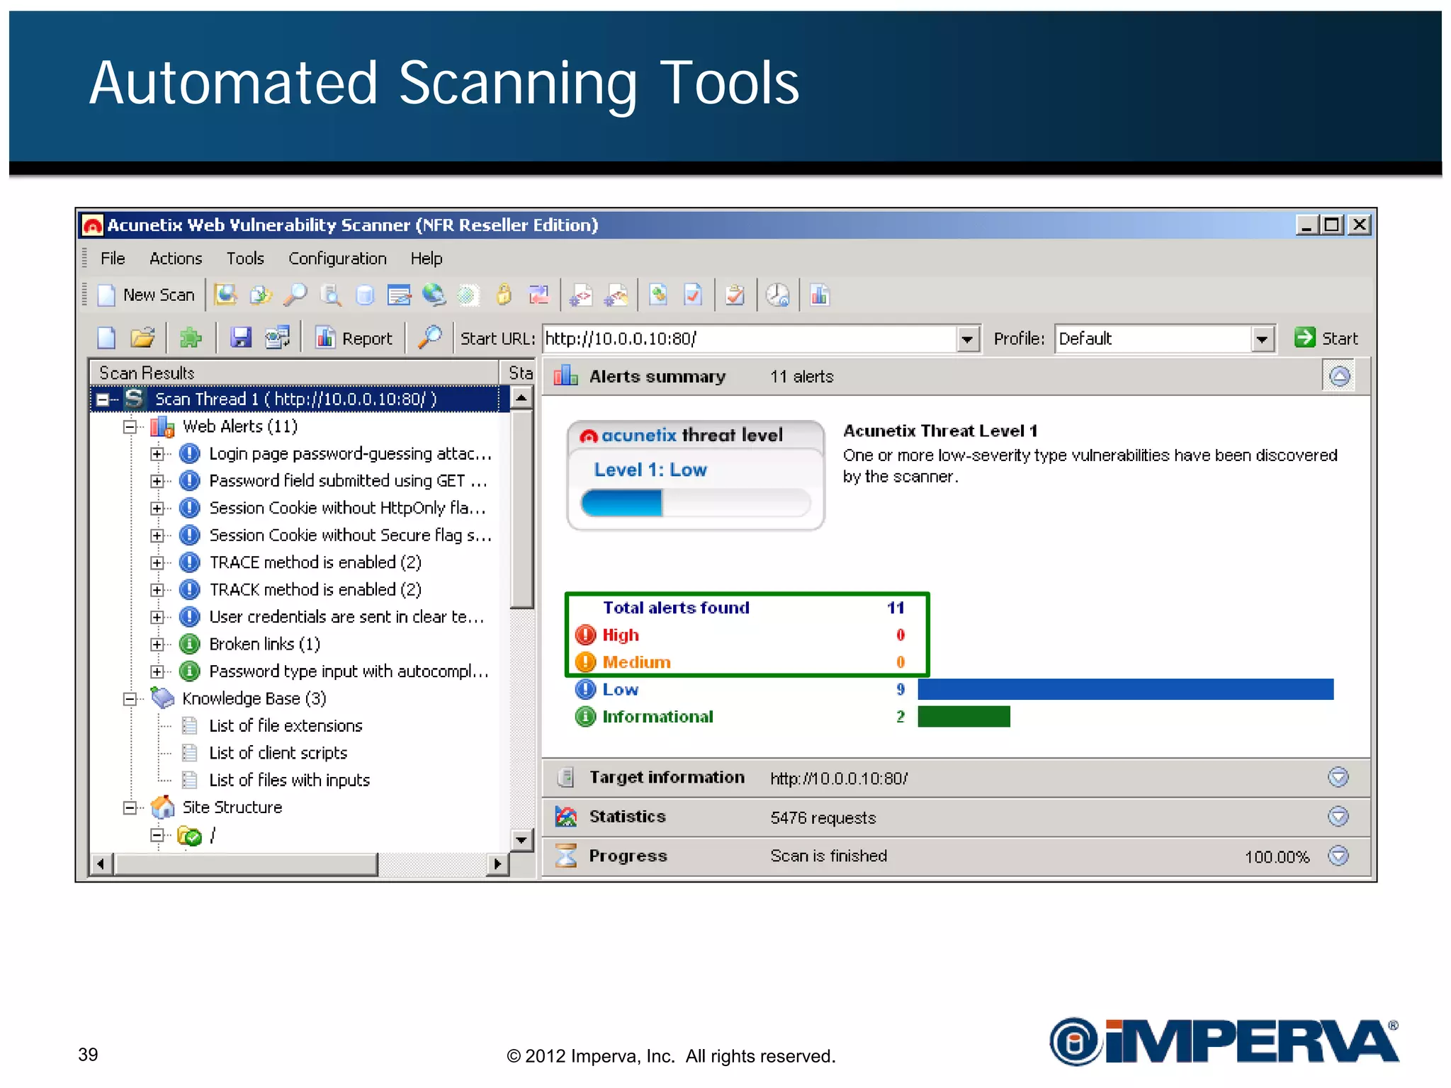The width and height of the screenshot is (1451, 1088).
Task: Expand Password field submitted using GET alert
Action: [x=157, y=482]
